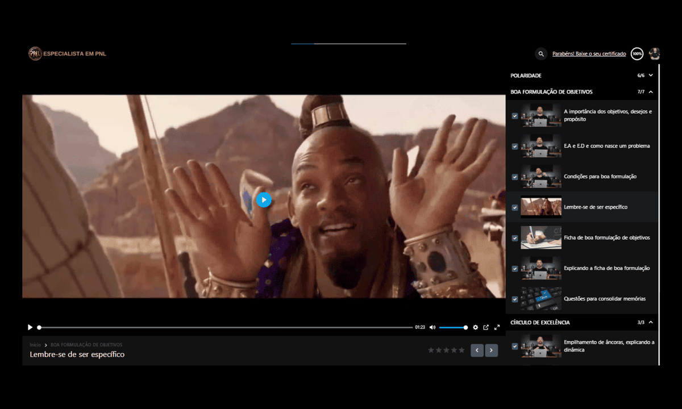Open the user avatar menu
The height and width of the screenshot is (409, 682).
654,54
